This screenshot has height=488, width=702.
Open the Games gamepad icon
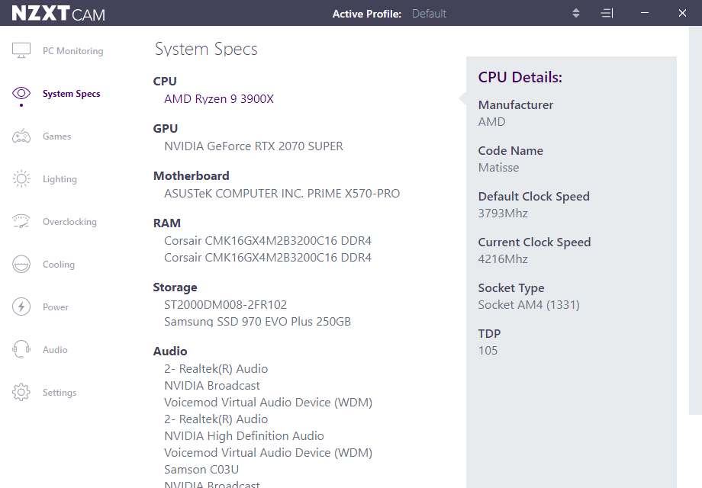[x=21, y=136]
